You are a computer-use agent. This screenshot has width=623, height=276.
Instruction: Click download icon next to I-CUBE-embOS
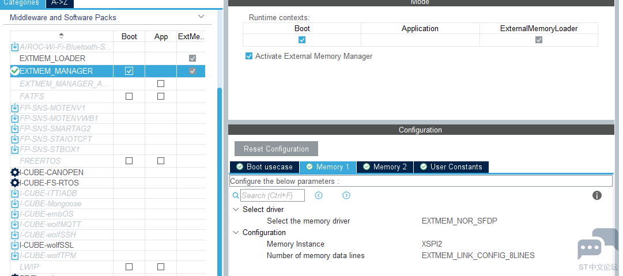click(15, 214)
